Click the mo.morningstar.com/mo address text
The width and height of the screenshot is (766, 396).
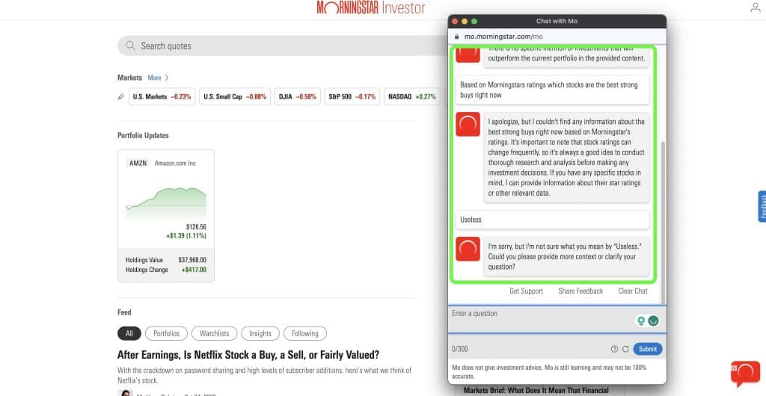[503, 37]
